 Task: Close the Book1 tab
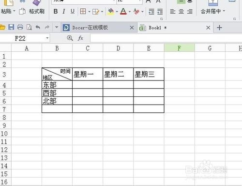208,28
